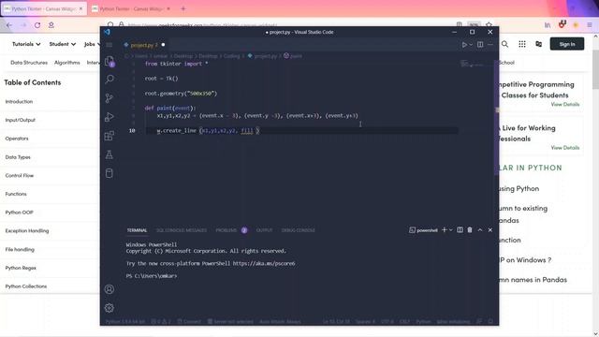Open the Testing flask view

pos(110,154)
